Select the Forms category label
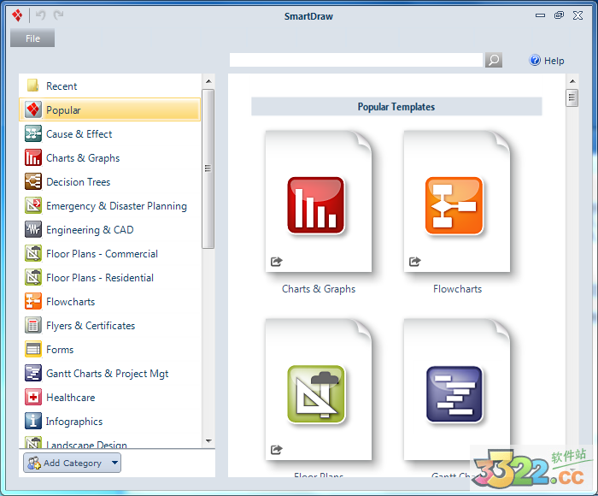This screenshot has height=496, width=598. tap(60, 350)
